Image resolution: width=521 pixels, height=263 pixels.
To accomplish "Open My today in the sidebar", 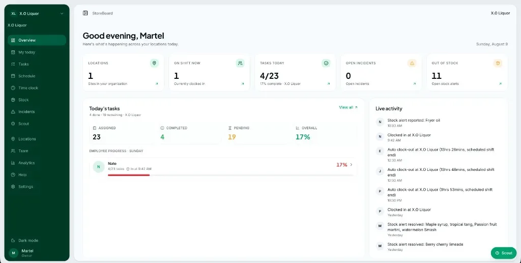I will pyautogui.click(x=37, y=52).
